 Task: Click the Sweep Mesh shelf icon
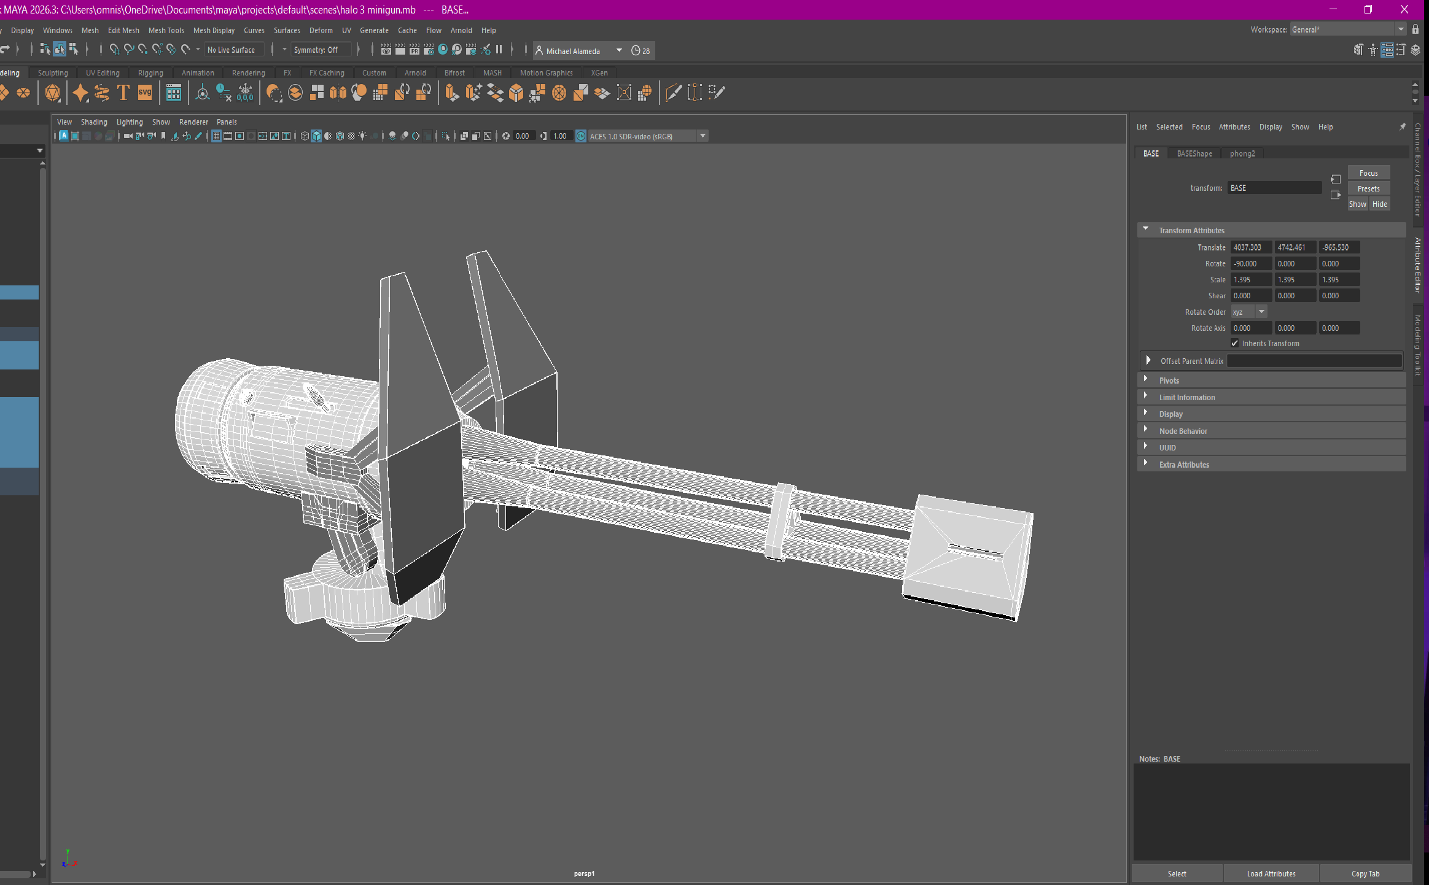pos(101,93)
